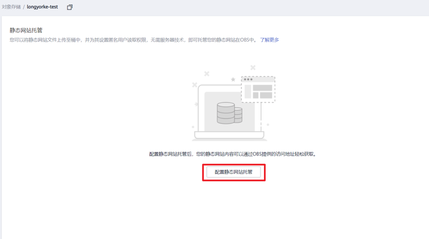
Task: Click the 配置静态网站托管 button
Action: coord(234,172)
